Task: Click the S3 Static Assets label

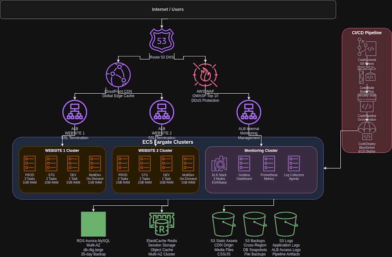Action: 224,241
